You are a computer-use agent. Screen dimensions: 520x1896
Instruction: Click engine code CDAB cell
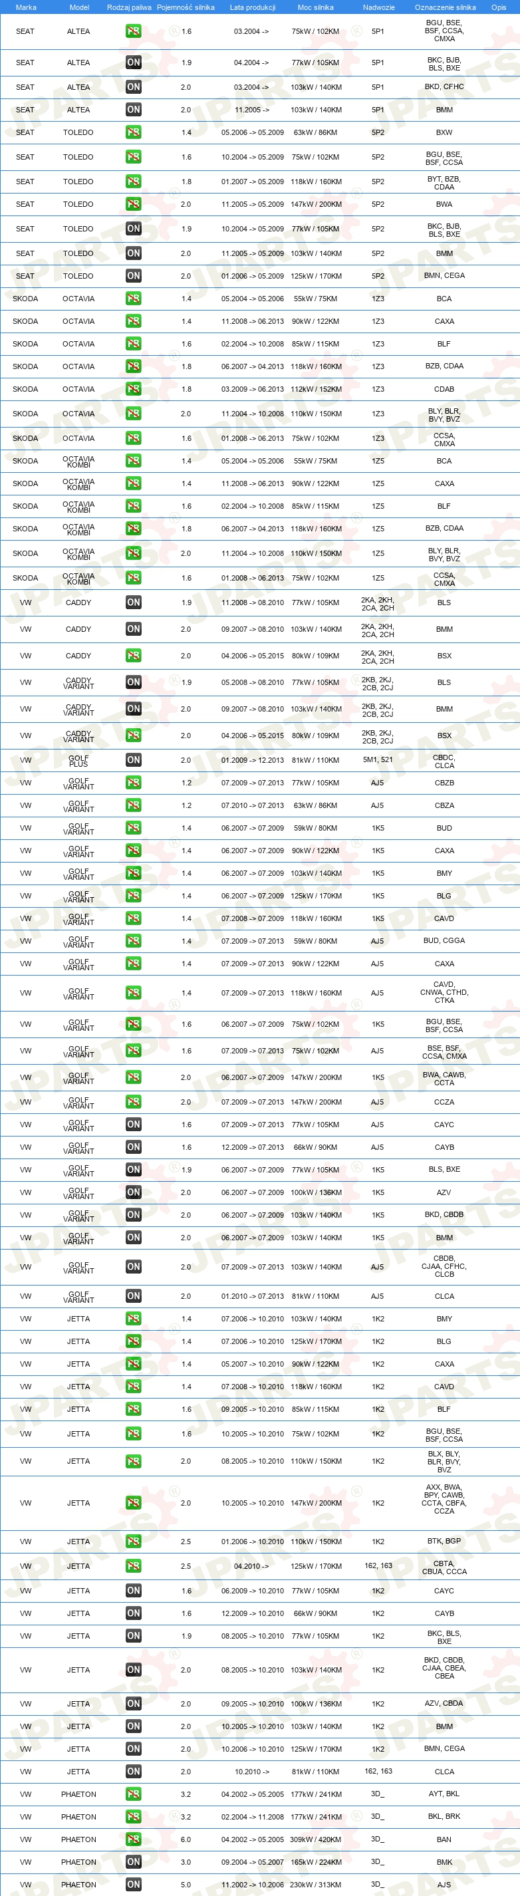coord(444,388)
